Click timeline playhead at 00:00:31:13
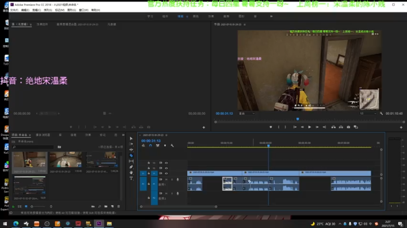Viewport: 407px width, 228px height. (x=269, y=146)
